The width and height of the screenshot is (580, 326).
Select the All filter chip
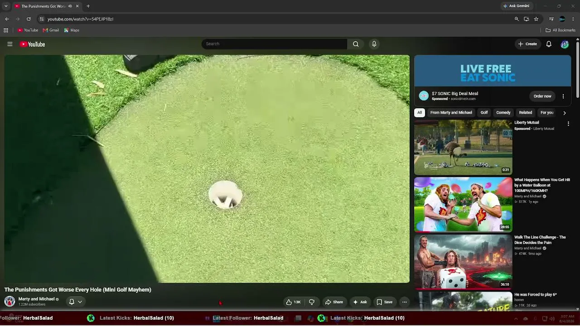tap(420, 113)
